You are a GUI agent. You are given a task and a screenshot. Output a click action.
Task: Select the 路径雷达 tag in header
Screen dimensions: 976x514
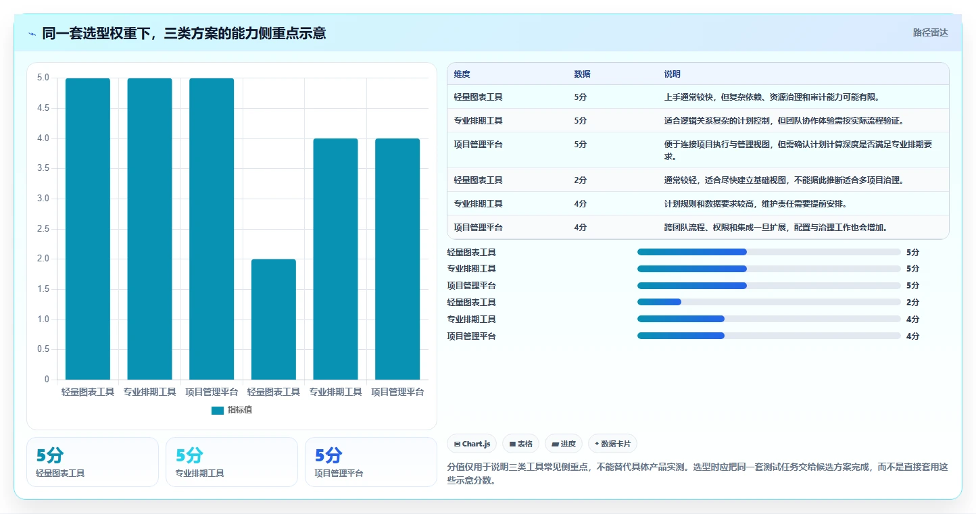[x=930, y=32]
